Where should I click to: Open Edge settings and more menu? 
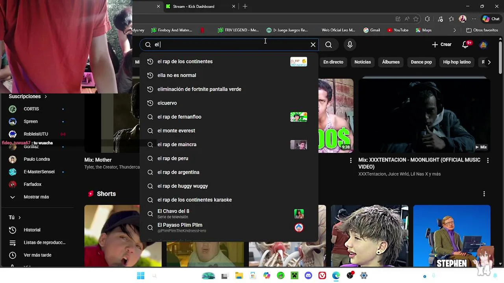point(474,19)
